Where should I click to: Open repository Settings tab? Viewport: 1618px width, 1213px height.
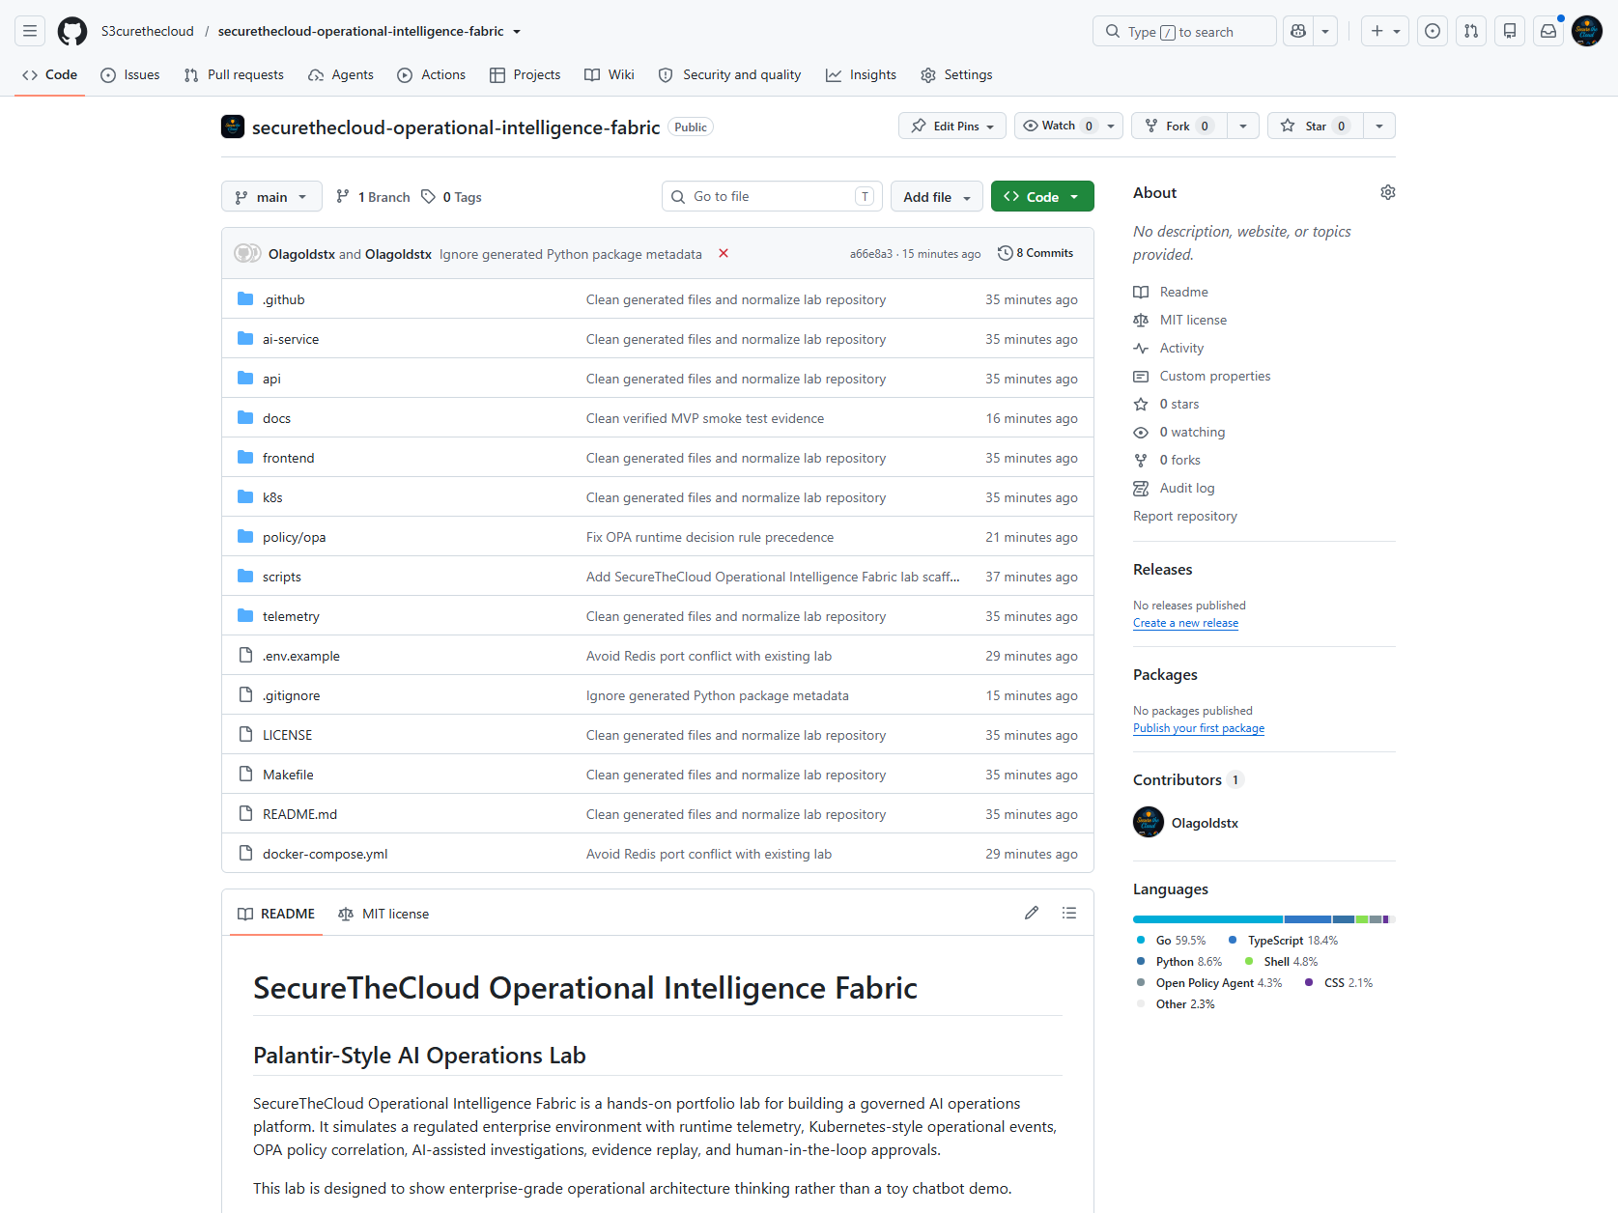pyautogui.click(x=957, y=74)
